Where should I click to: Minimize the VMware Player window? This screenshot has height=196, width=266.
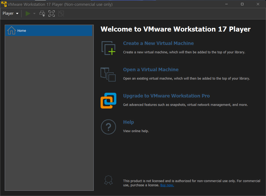tap(226, 4)
